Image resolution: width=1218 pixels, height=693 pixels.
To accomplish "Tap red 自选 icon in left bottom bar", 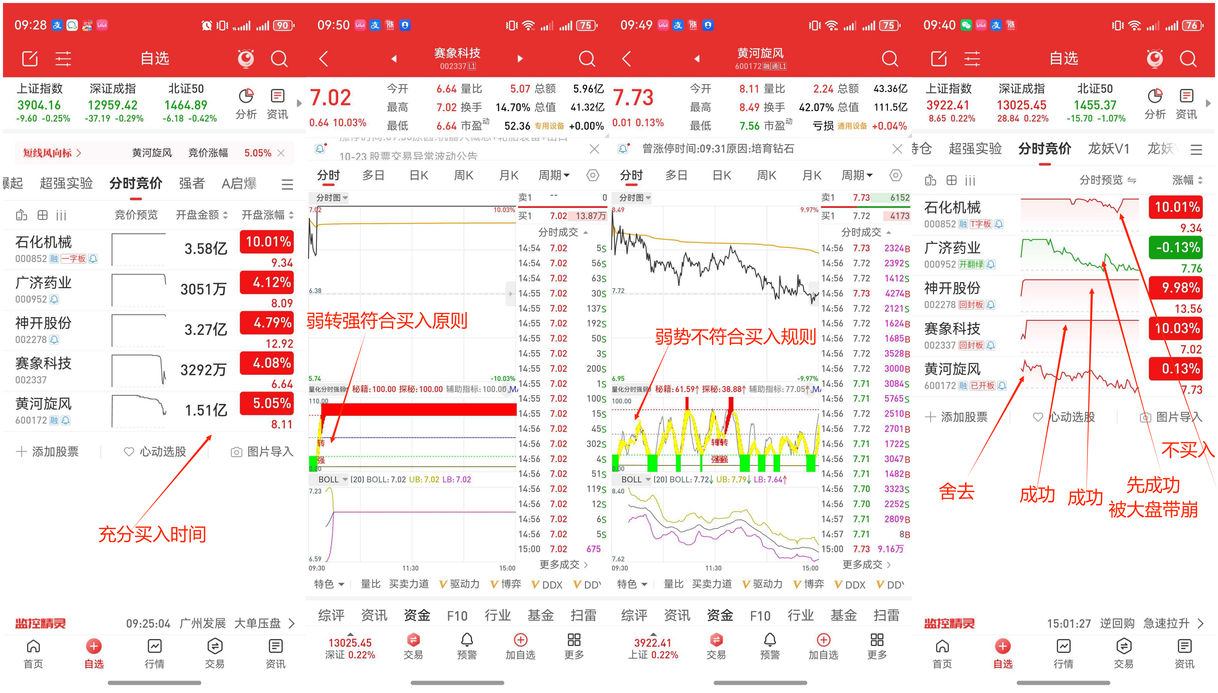I will pos(94,647).
